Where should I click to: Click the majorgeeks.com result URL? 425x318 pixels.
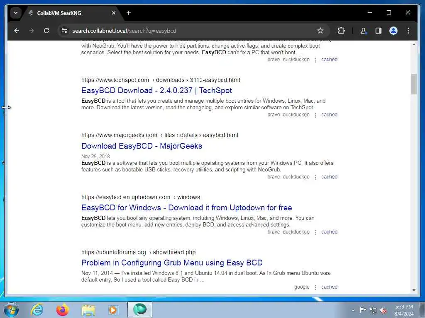(160, 135)
